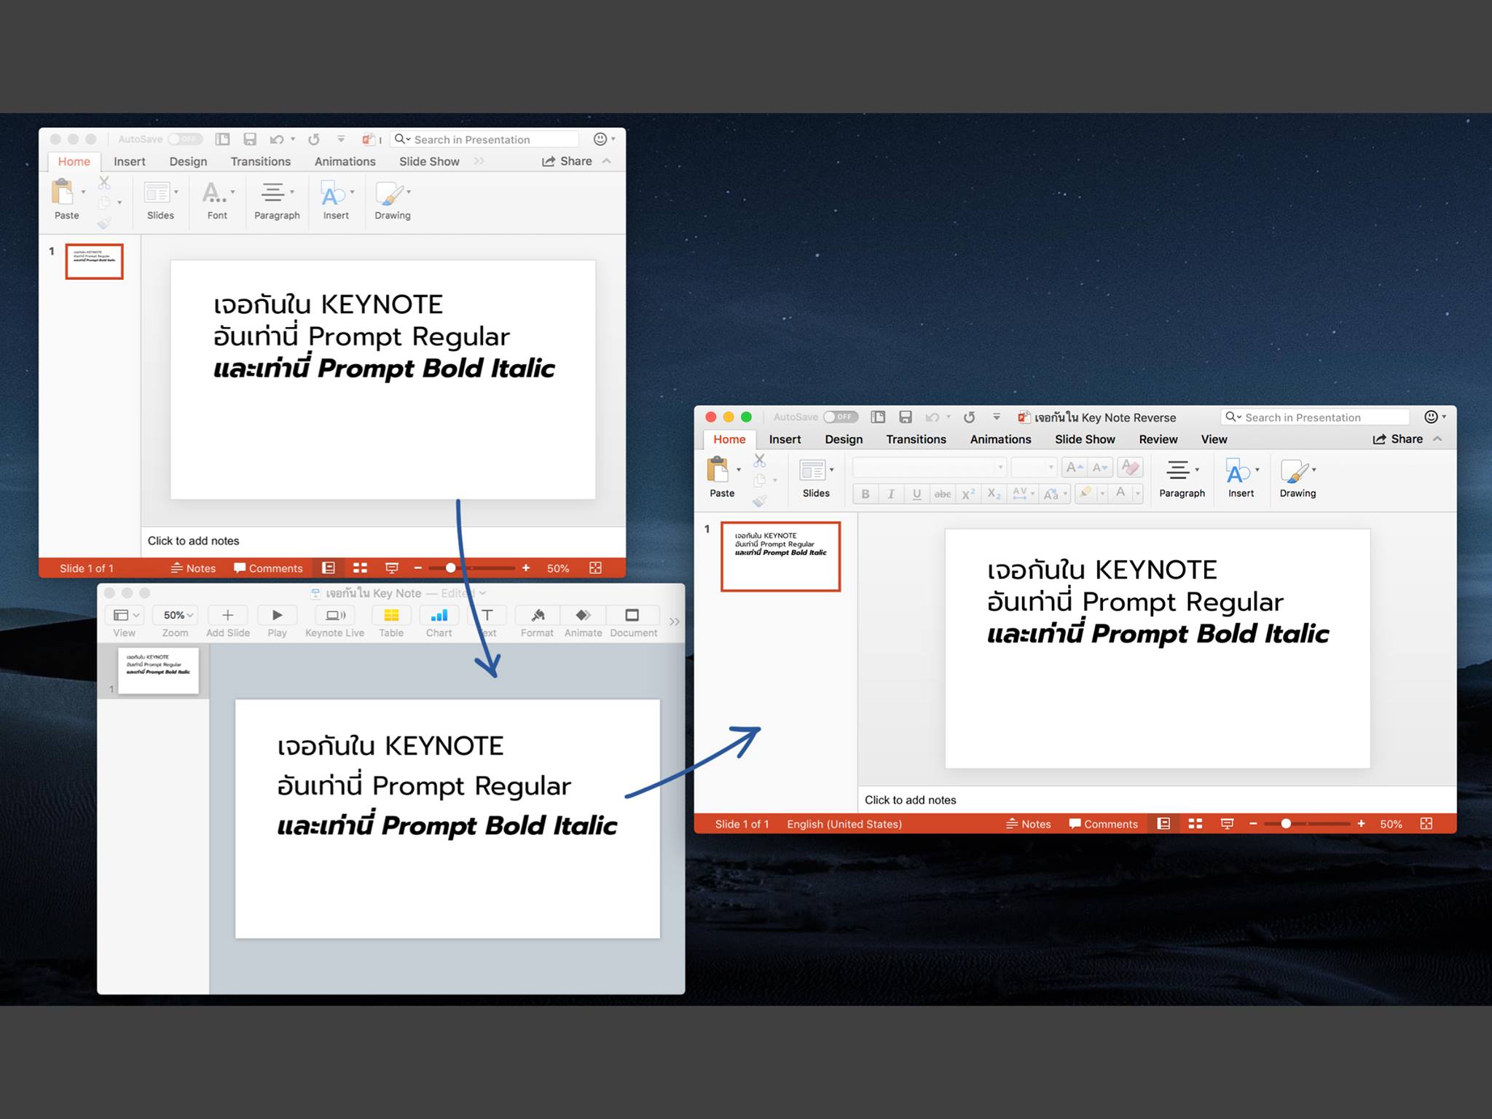The image size is (1492, 1119).
Task: Click the Comments button in the left PowerPoint status bar
Action: point(268,568)
